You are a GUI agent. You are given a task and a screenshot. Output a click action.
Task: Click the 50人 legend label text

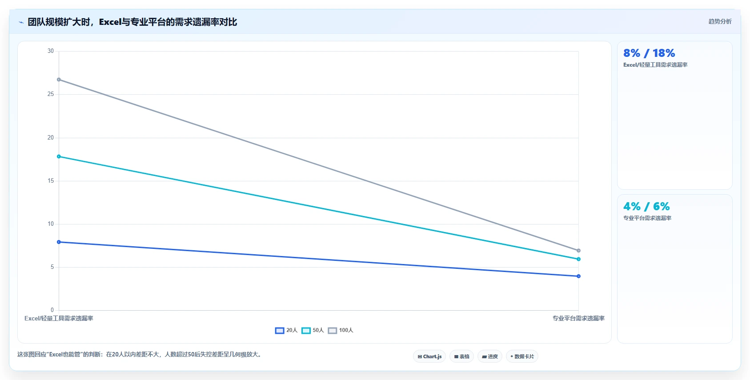pos(318,330)
